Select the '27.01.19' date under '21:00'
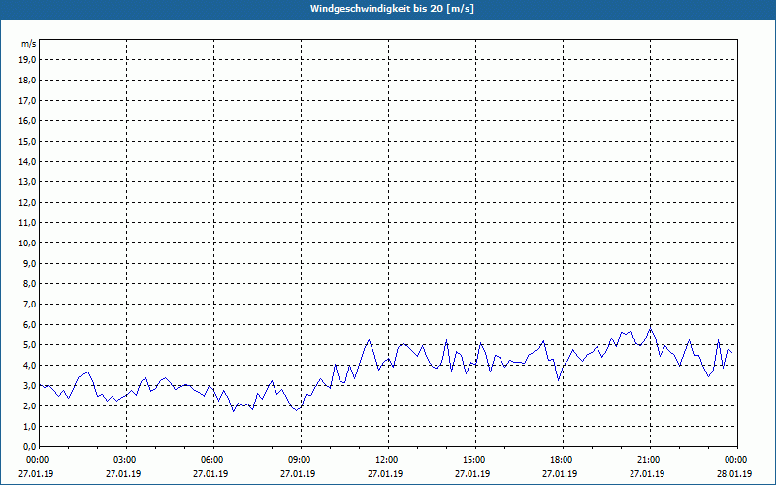 tap(647, 473)
